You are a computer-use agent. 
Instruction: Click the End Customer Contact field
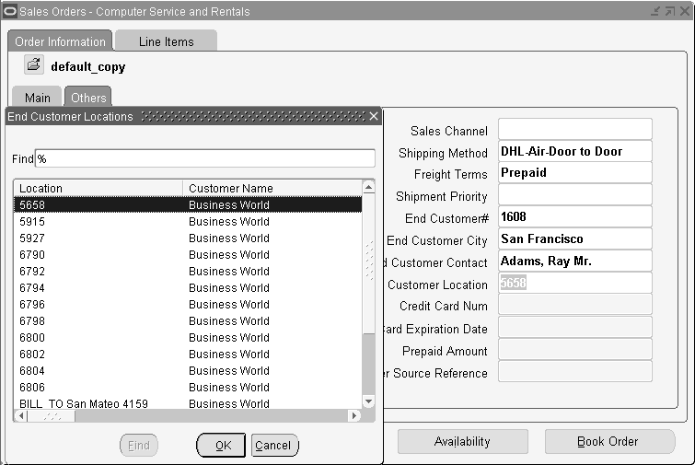[x=575, y=261]
